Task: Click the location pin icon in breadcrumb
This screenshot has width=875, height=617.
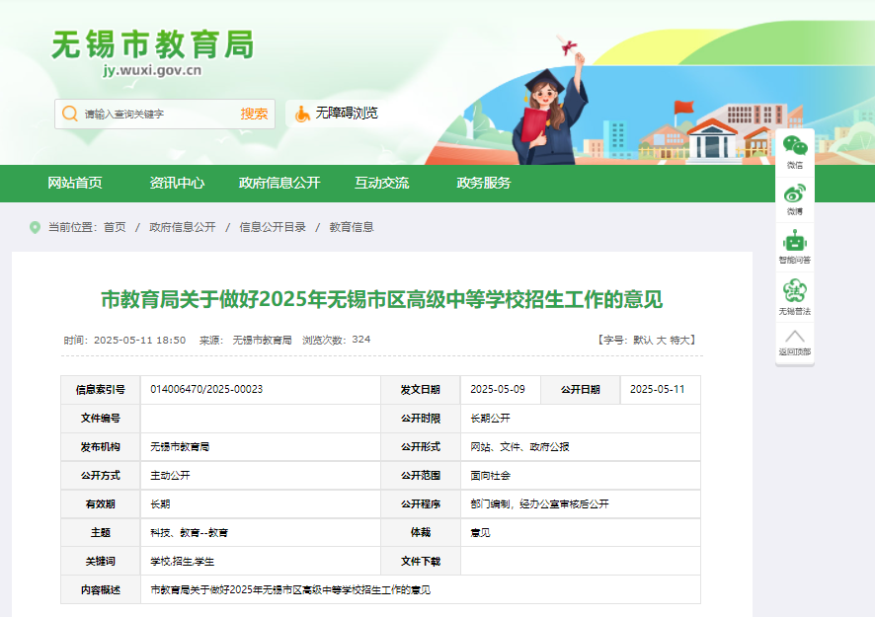Action: click(x=36, y=227)
